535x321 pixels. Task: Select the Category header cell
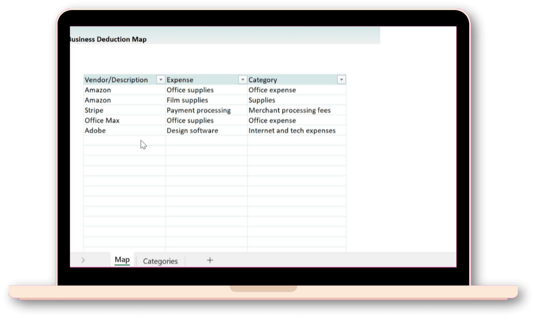pos(297,80)
